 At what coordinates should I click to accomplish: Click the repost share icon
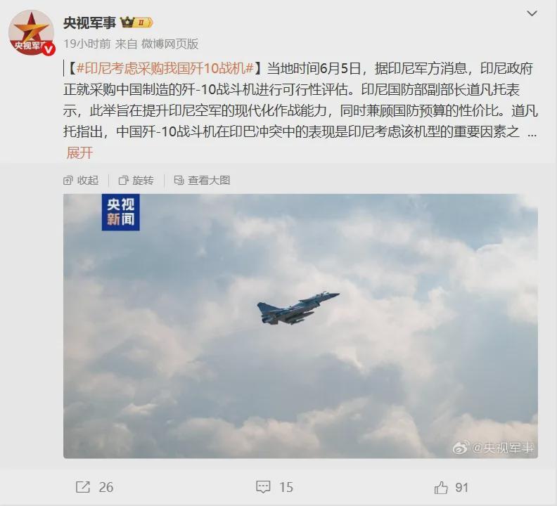click(x=83, y=487)
